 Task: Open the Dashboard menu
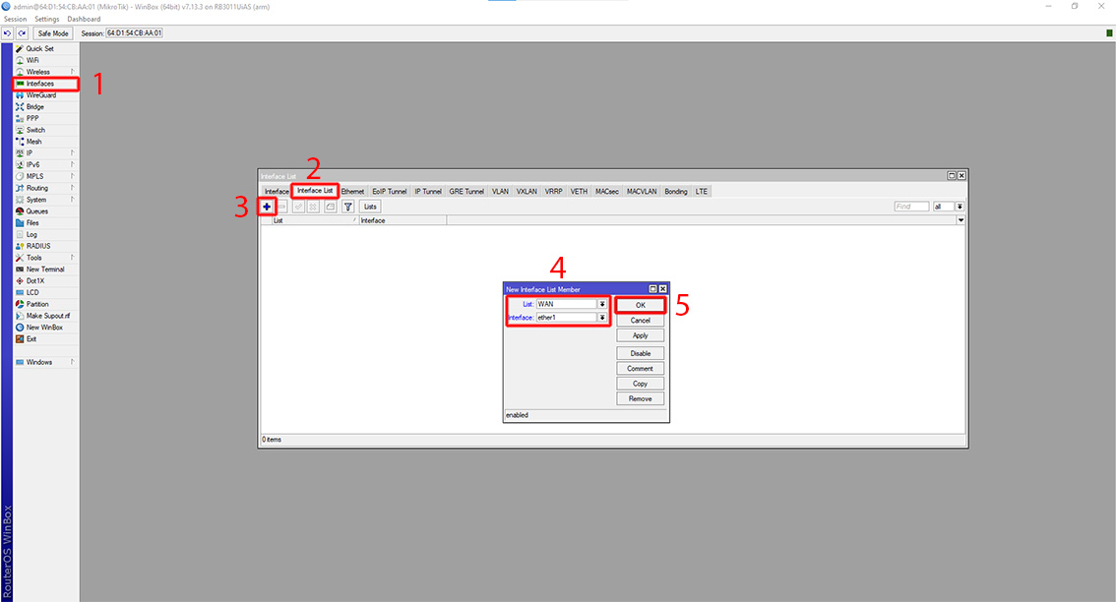(84, 20)
